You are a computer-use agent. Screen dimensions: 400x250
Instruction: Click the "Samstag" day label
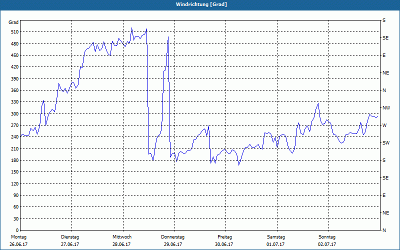(x=276, y=237)
